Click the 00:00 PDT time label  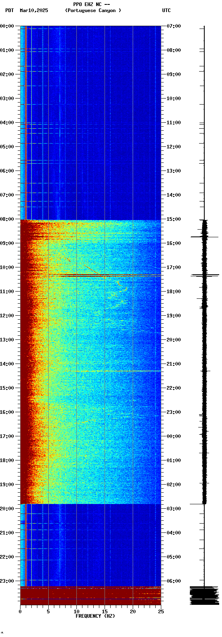point(7,26)
